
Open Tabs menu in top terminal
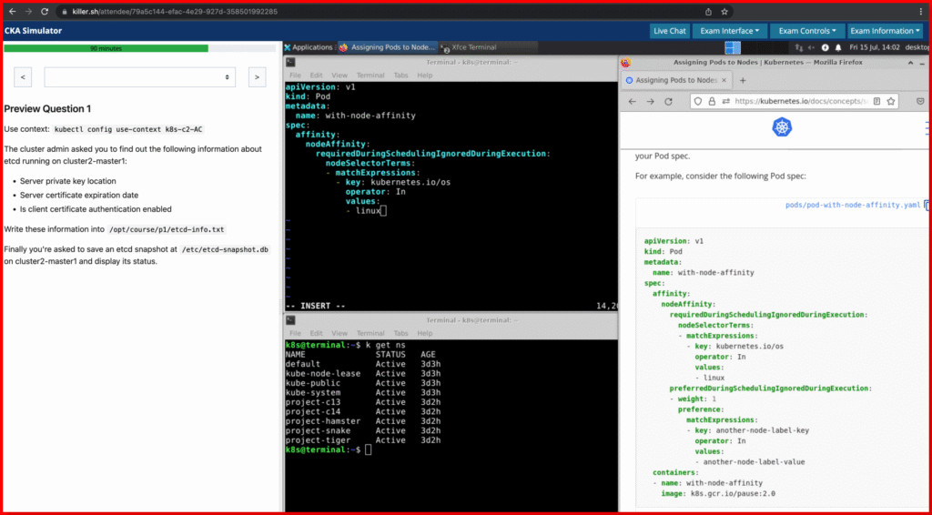pyautogui.click(x=400, y=76)
